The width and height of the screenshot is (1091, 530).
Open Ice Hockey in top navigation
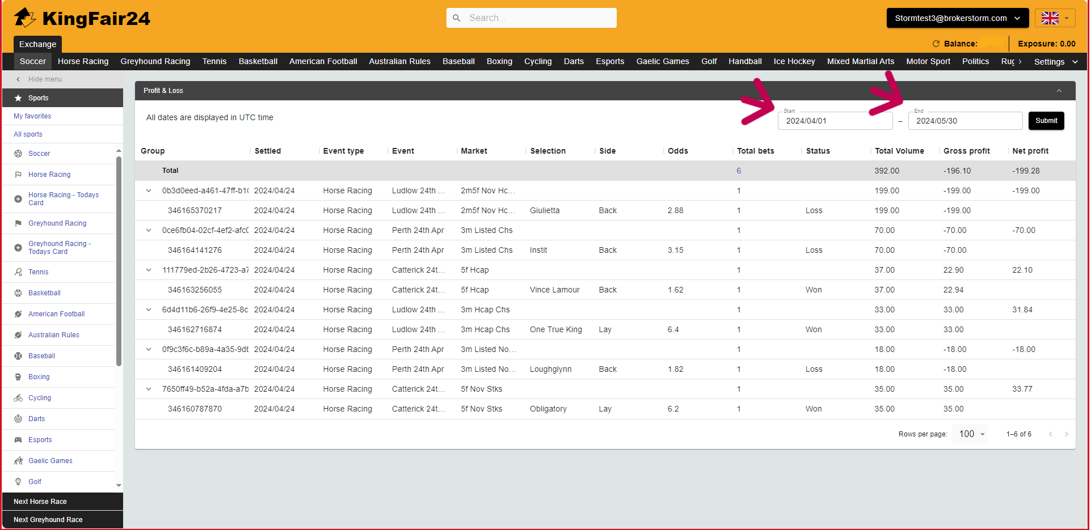(794, 61)
